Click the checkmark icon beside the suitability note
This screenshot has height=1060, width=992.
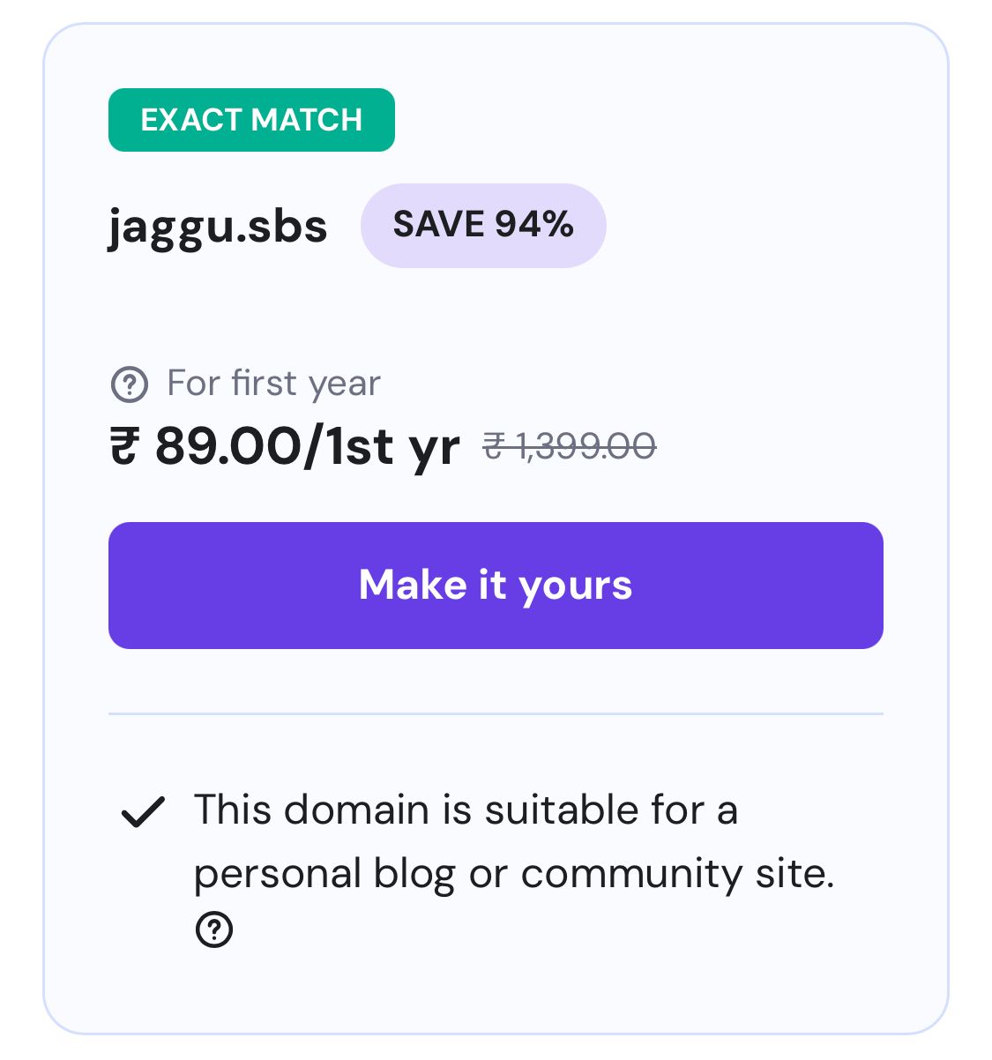143,811
